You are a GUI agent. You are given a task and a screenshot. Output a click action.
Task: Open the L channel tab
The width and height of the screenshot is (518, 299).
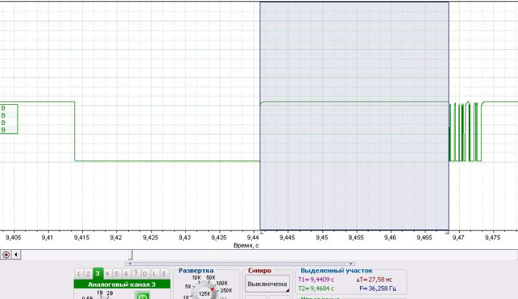(154, 274)
